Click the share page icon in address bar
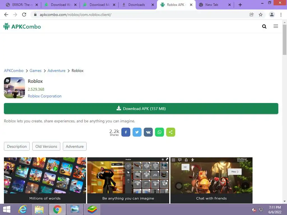287x215 pixels. 252,15
